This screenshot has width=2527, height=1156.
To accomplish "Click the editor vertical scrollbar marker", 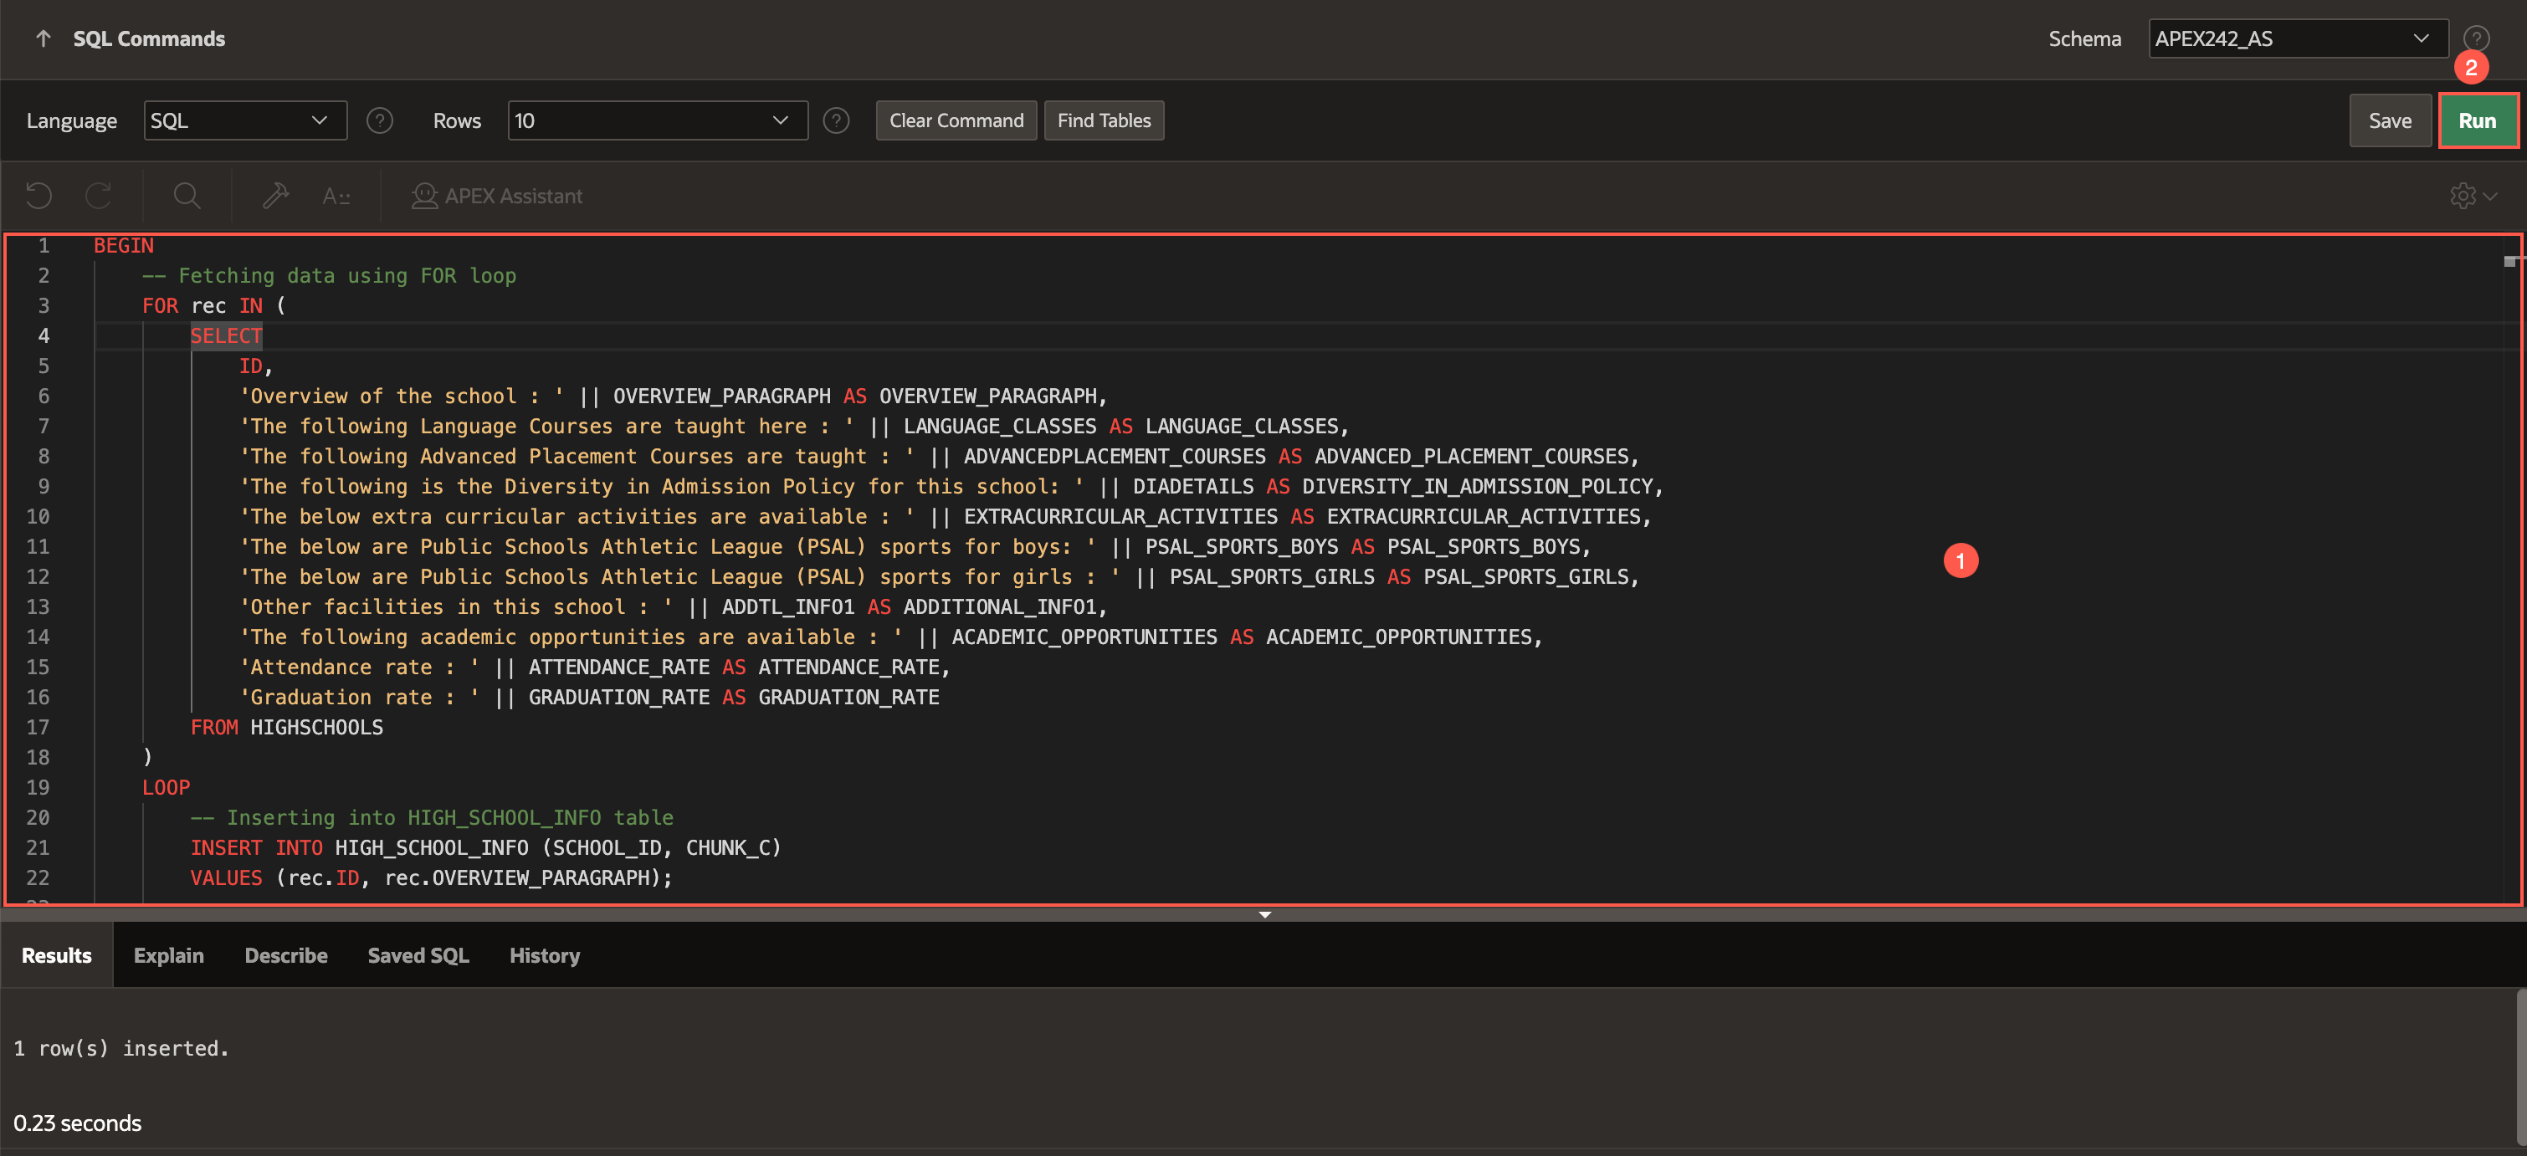I will tap(2509, 261).
